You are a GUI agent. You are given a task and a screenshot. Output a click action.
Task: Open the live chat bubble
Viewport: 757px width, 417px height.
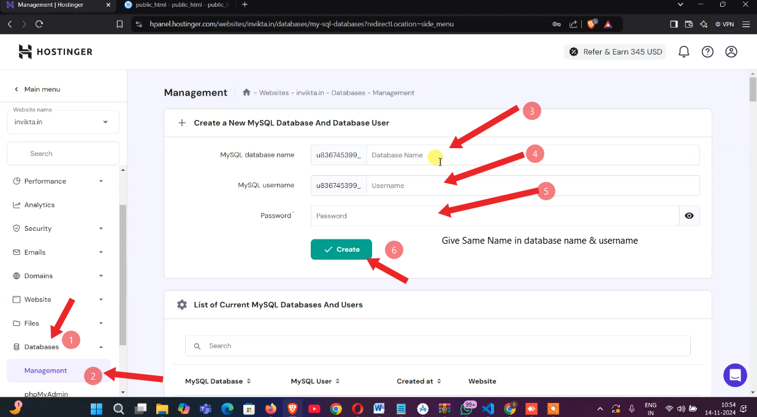(x=735, y=375)
